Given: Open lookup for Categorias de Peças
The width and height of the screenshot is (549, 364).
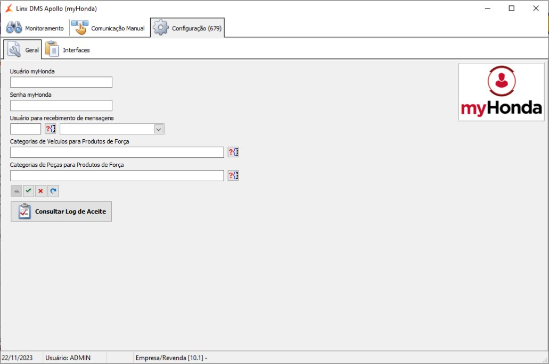Looking at the screenshot, I should (x=233, y=175).
